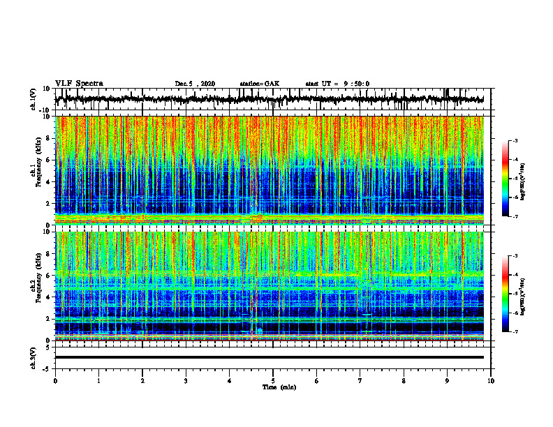553x427 pixels.
Task: Click the ch.1 color bar PSD unit label
Action: tap(523, 182)
